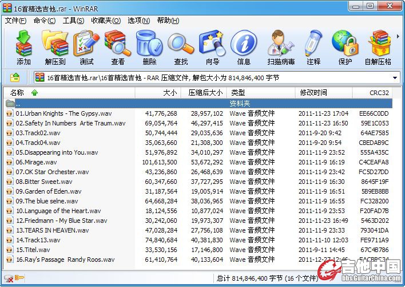Click the 保护 (Protect) lock icon
This screenshot has width=405, height=287.
345,48
